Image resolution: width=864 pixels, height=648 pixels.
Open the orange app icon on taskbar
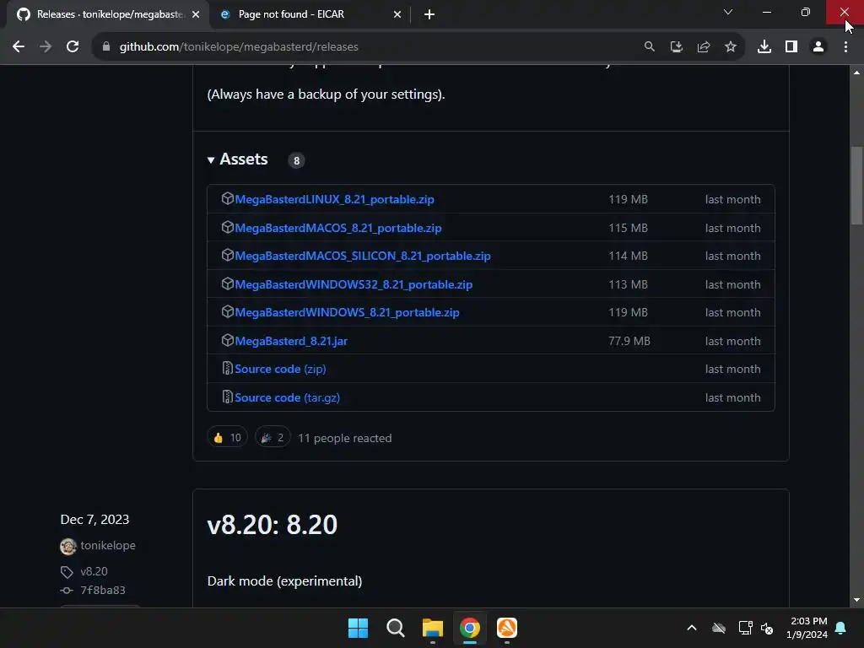[x=507, y=628]
